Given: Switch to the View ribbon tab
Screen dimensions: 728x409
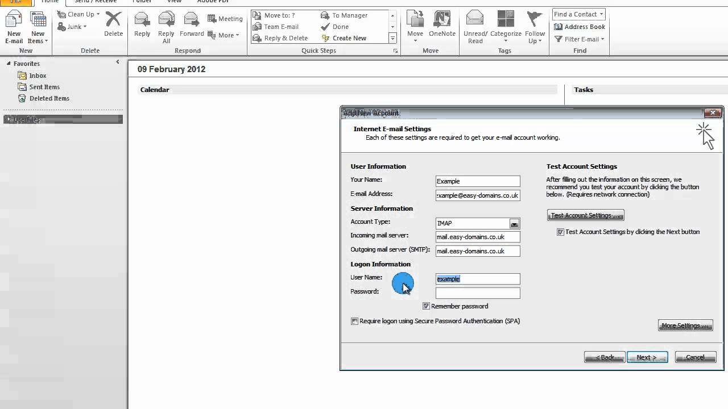Looking at the screenshot, I should [x=174, y=2].
